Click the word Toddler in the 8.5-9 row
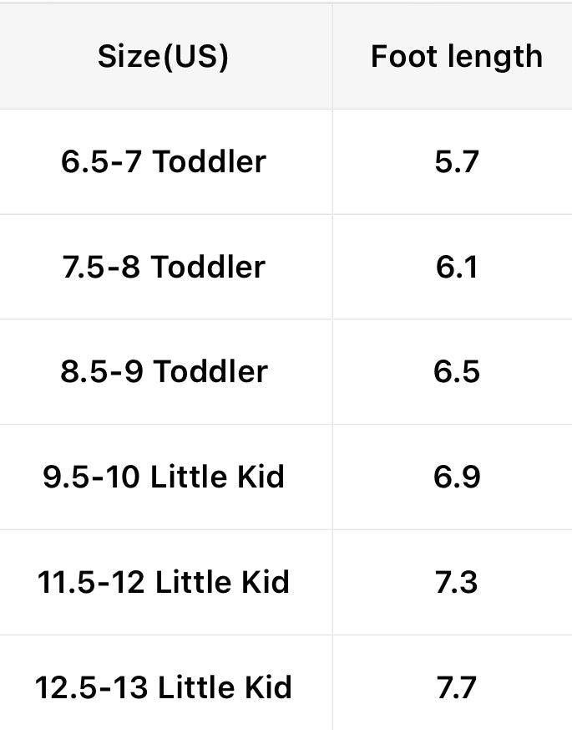This screenshot has height=730, width=572. click(210, 371)
